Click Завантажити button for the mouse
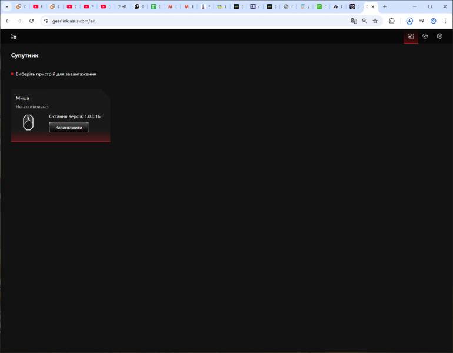This screenshot has height=353, width=453. click(69, 127)
